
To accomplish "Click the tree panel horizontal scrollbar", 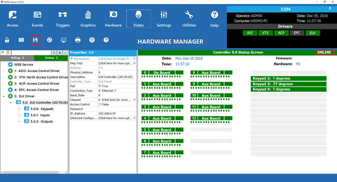I will coord(31,172).
